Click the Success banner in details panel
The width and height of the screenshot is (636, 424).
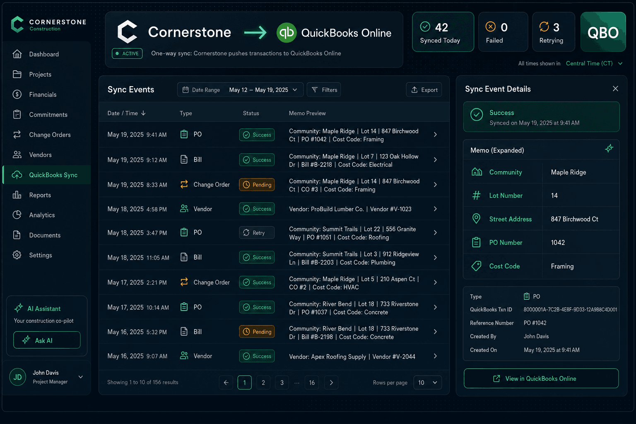click(x=541, y=117)
